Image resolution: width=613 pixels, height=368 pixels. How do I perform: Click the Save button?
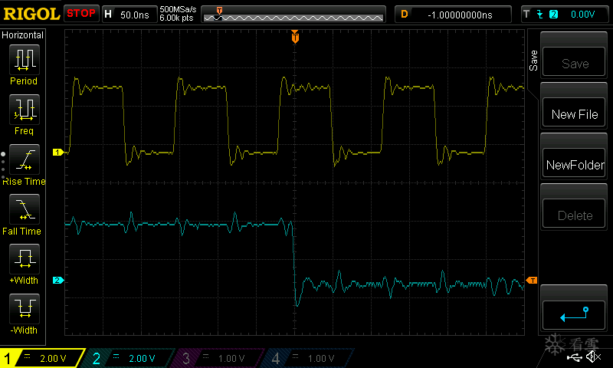click(x=574, y=62)
